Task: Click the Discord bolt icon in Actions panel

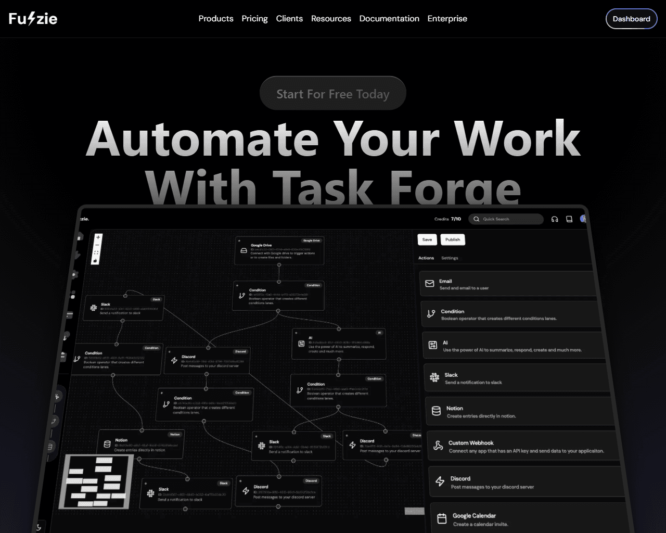Action: pyautogui.click(x=440, y=481)
